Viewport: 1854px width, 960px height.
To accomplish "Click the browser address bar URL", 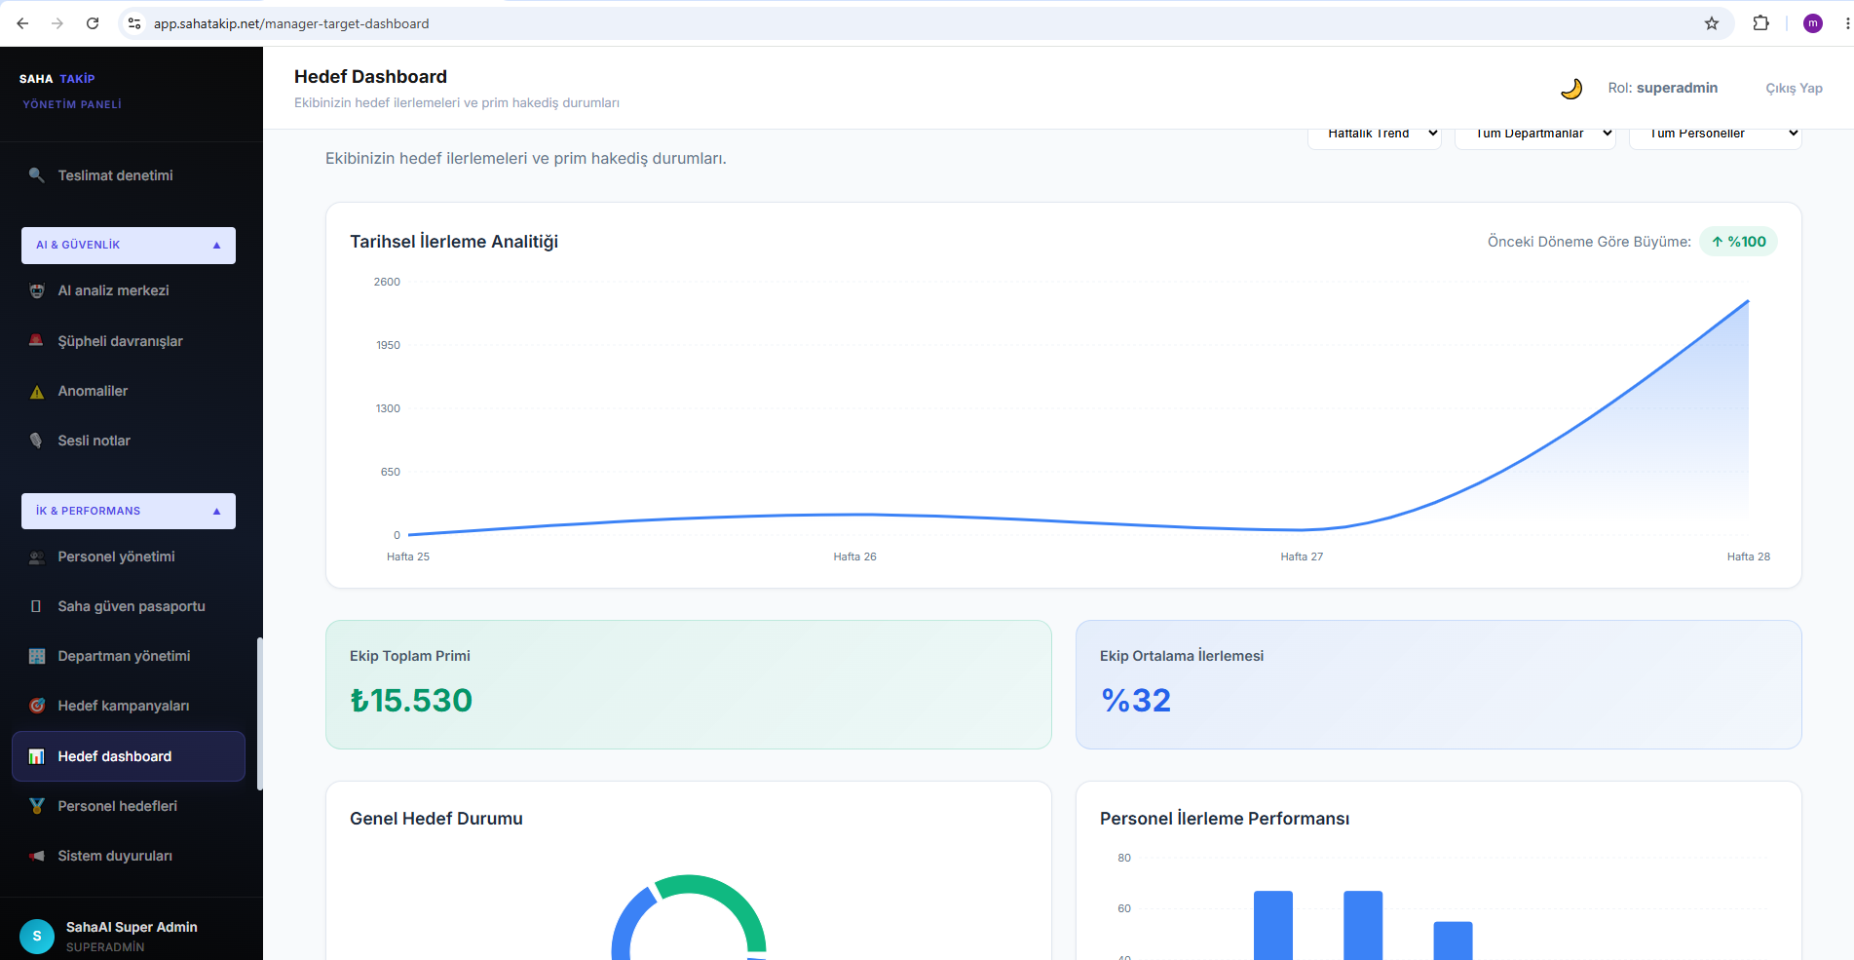I will pyautogui.click(x=291, y=23).
